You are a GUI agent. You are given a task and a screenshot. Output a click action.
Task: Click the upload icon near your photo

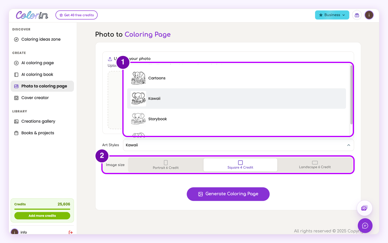pos(110,59)
